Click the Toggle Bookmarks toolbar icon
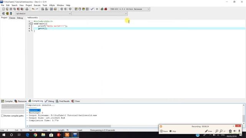The image size is (246, 138). (x=7, y=13)
